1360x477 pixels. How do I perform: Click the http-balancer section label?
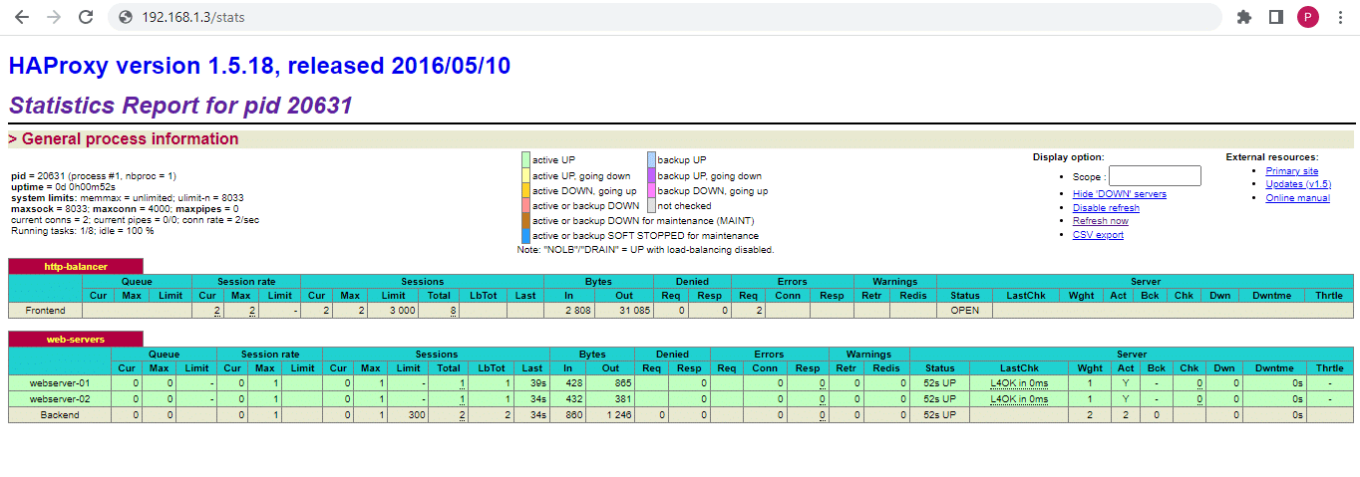76,266
